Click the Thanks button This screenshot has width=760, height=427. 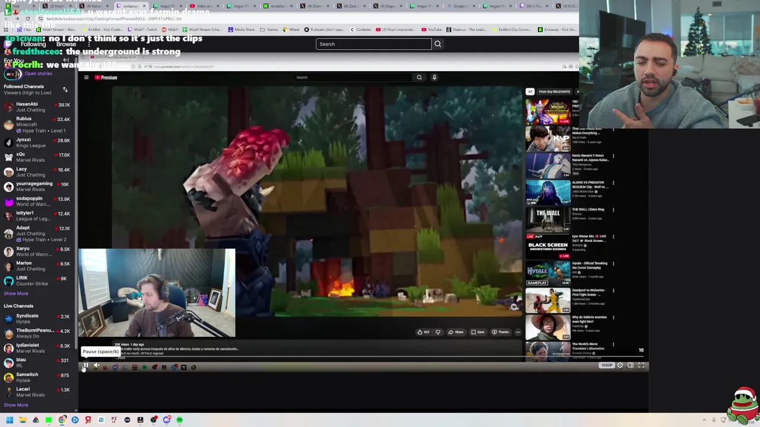click(x=501, y=332)
